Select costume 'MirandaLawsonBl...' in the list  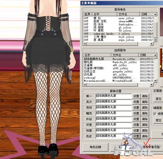[x=118, y=81]
